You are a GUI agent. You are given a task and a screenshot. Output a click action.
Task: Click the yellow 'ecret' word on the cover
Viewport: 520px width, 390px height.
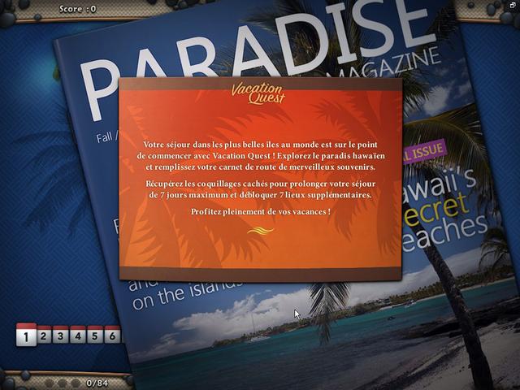click(x=437, y=210)
